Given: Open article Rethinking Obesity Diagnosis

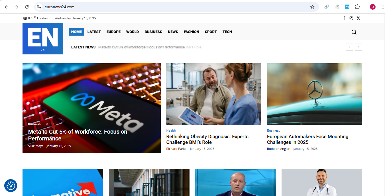Looking at the screenshot, I should 207,139.
